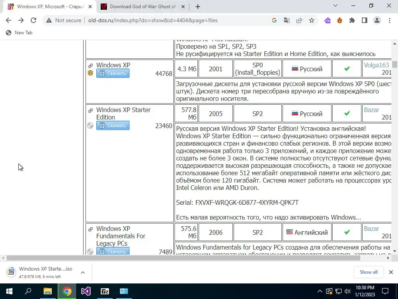398x299 pixels.
Task: Switch to Download God of War tab
Action: pos(143,7)
